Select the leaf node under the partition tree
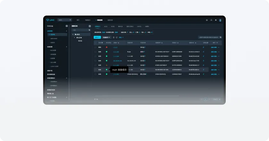The height and width of the screenshot is (141, 269). [x=80, y=41]
